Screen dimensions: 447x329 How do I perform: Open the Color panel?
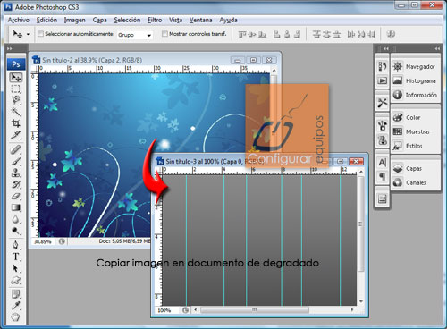click(416, 117)
